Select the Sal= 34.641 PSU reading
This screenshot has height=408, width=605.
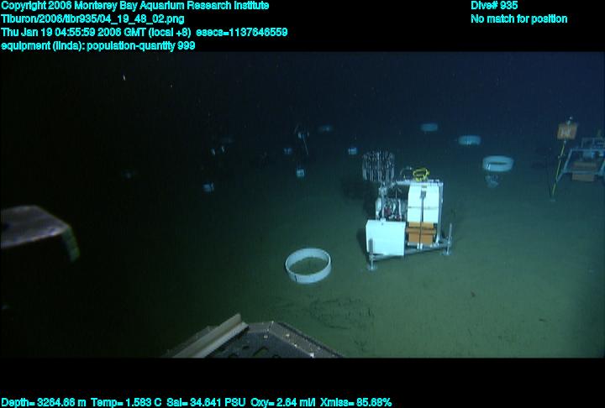(x=206, y=402)
